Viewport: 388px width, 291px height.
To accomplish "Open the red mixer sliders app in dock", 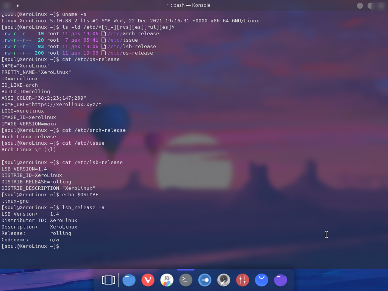I will [x=242, y=280].
